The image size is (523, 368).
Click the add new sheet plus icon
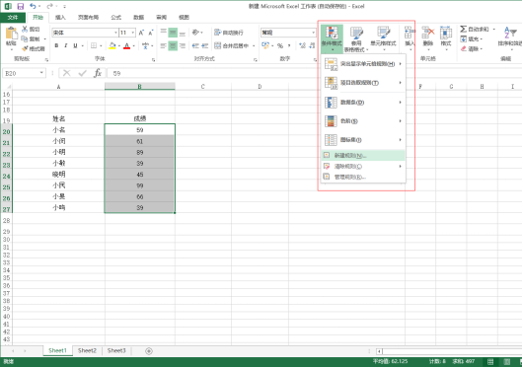coord(149,351)
